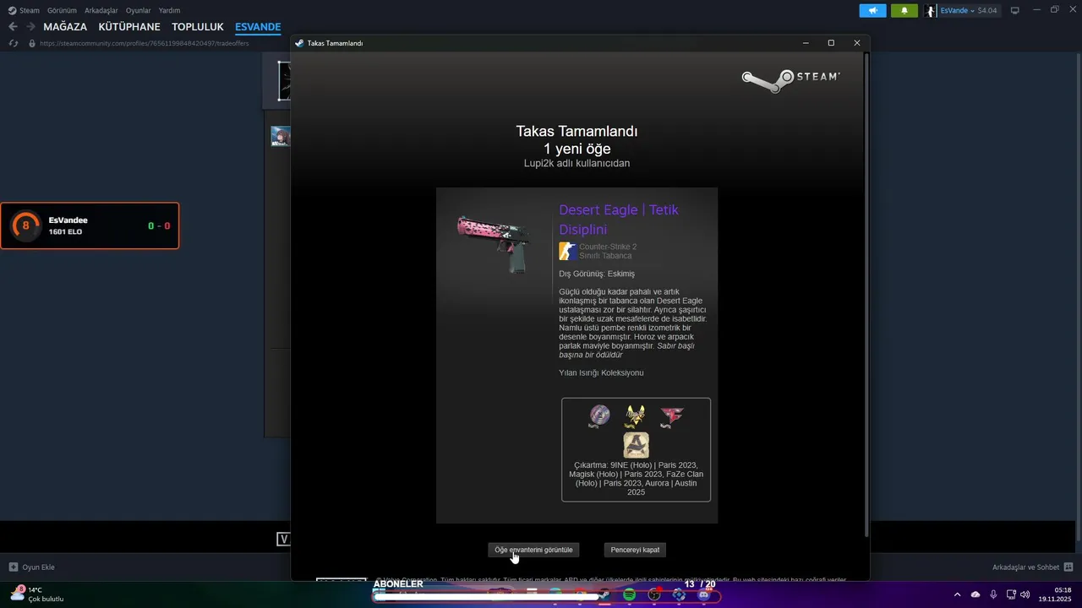Click the microphone tray icon

click(x=993, y=594)
